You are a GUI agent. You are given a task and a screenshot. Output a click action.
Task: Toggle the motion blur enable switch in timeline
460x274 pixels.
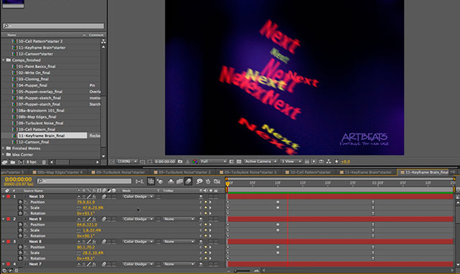coord(188,181)
